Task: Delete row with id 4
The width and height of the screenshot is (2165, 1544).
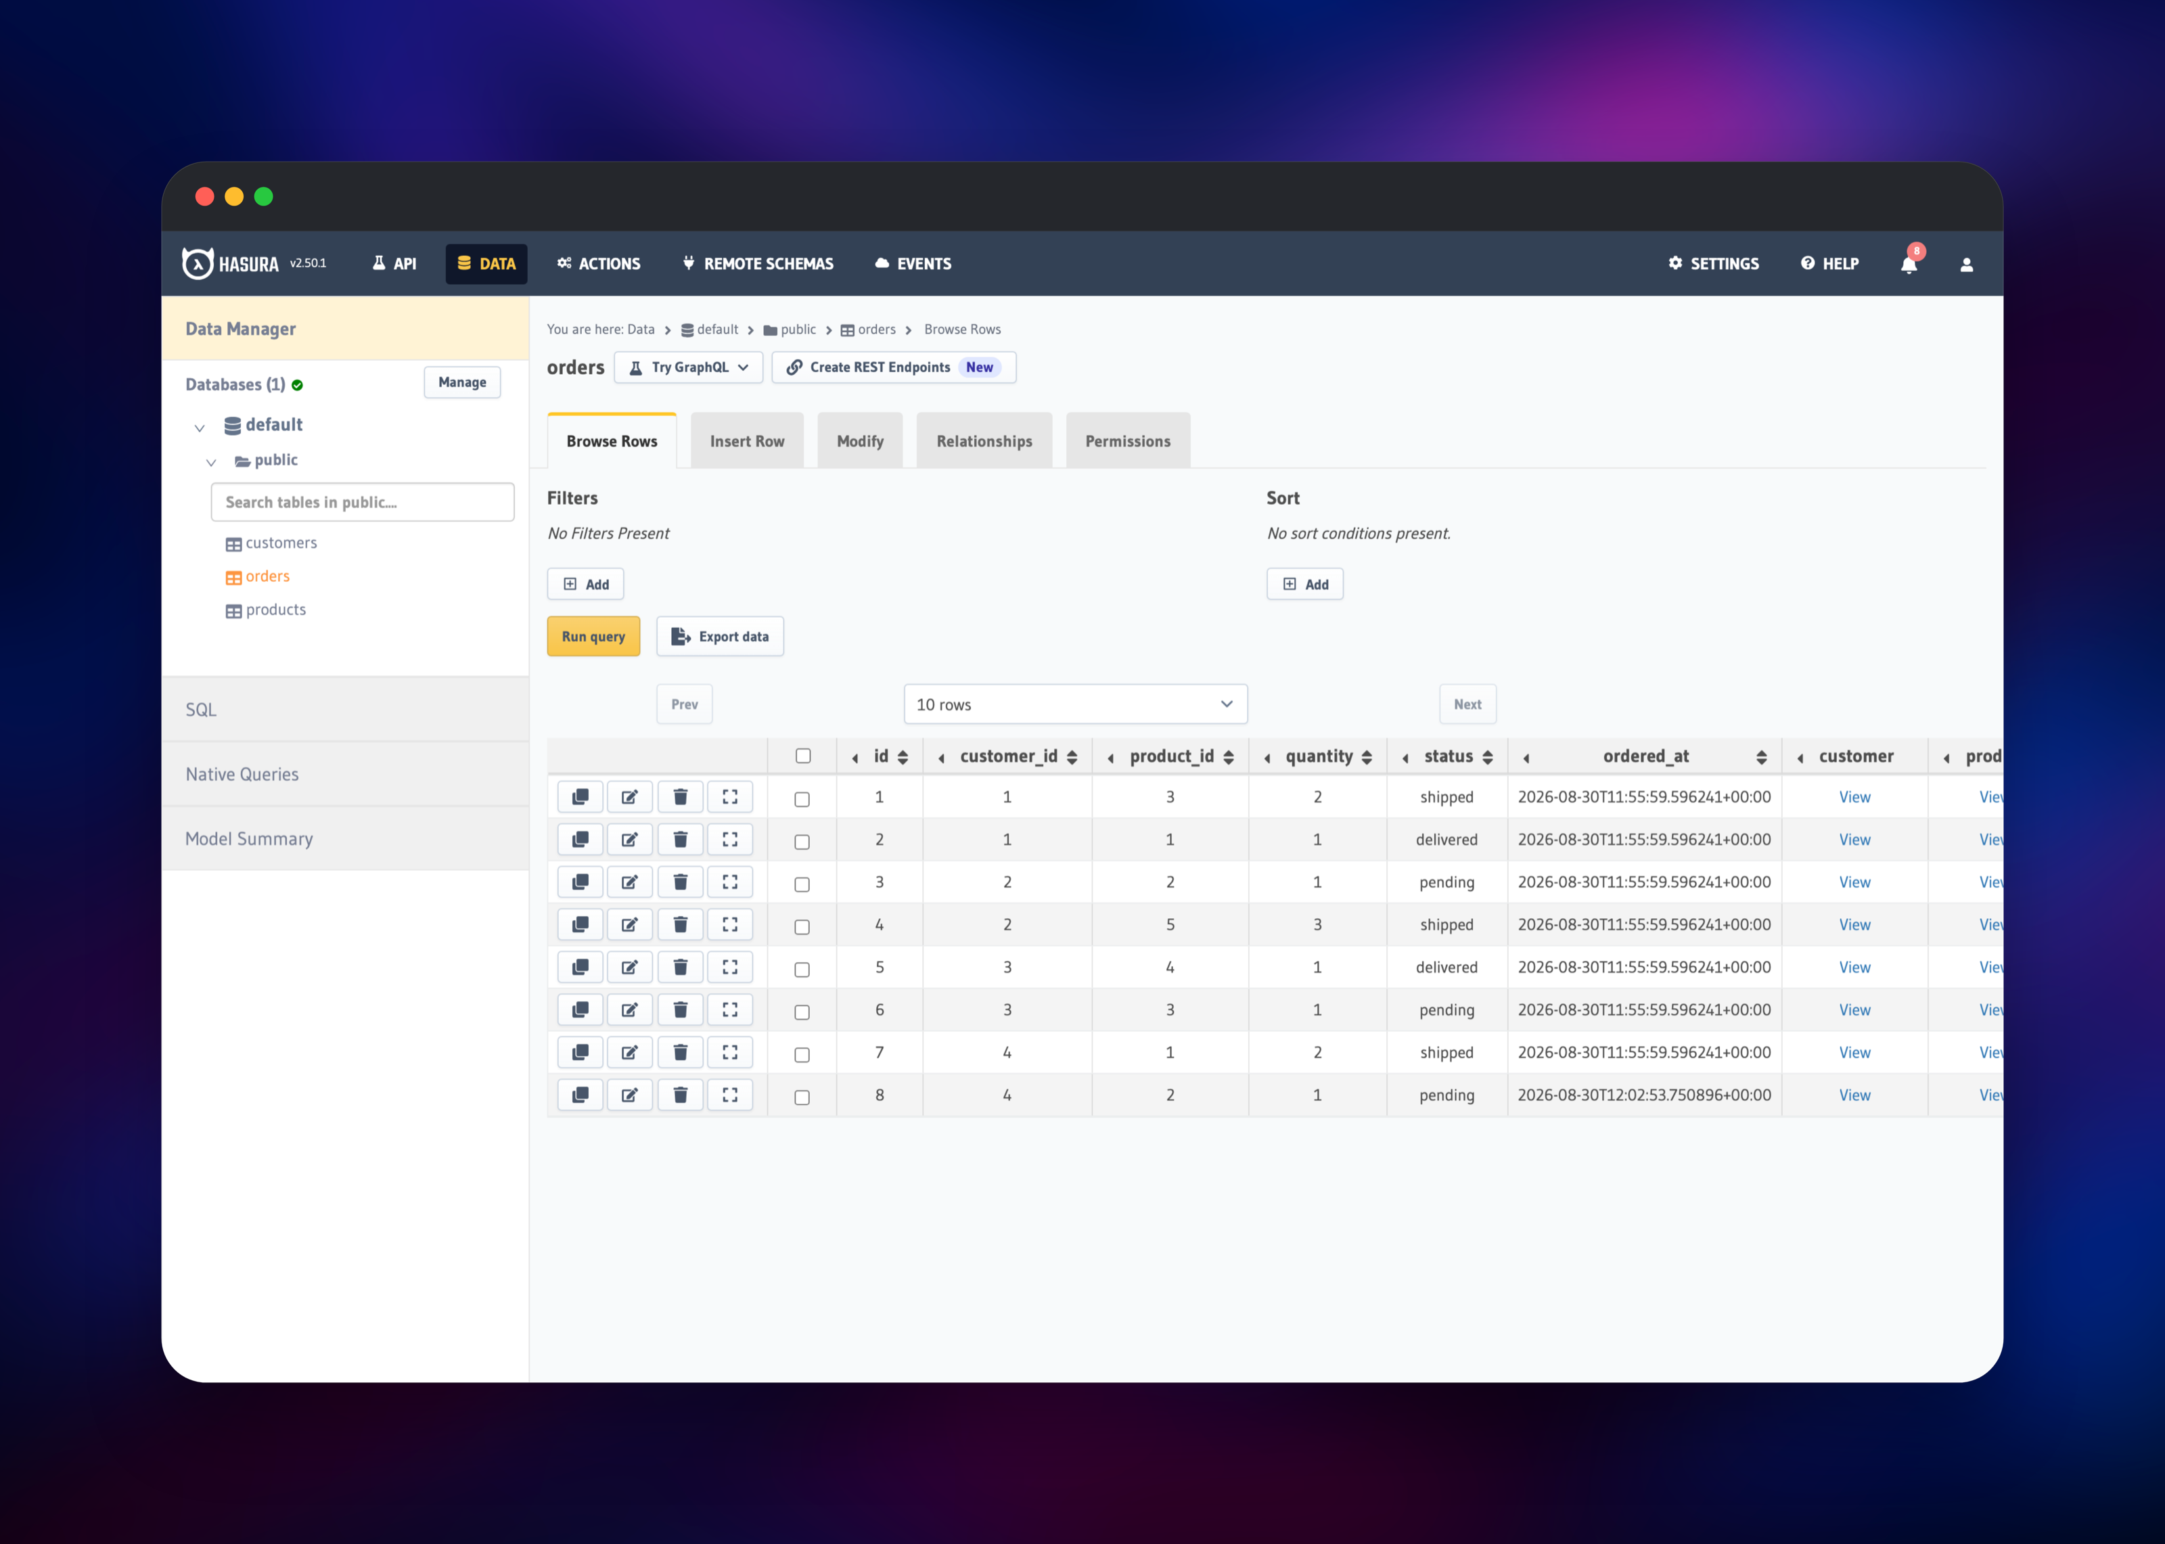Action: pyautogui.click(x=681, y=924)
